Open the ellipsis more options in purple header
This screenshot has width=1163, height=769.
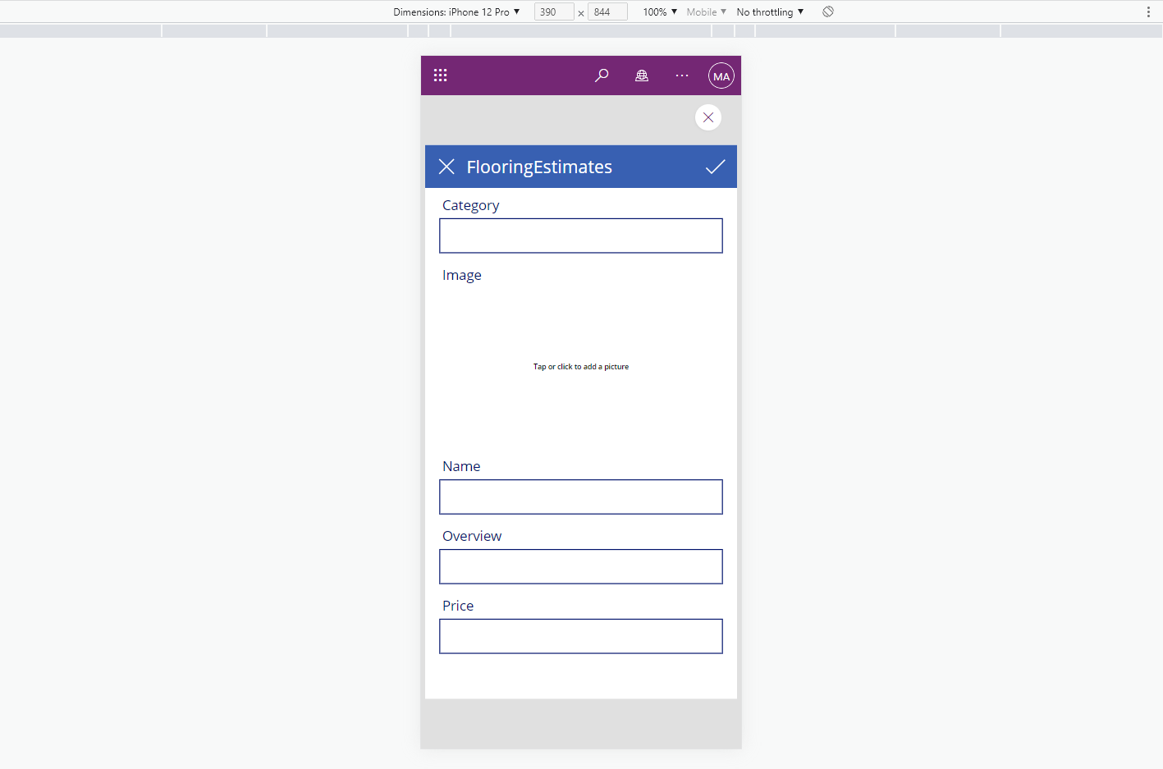point(682,76)
